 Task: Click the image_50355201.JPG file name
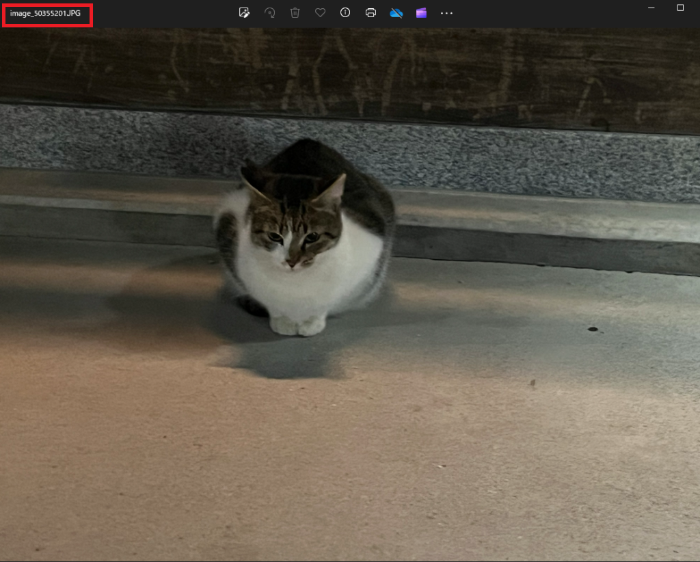tap(45, 14)
